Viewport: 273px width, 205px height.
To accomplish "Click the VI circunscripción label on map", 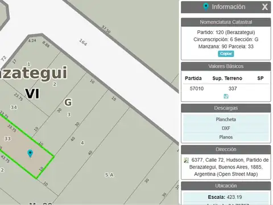I will [x=32, y=94].
